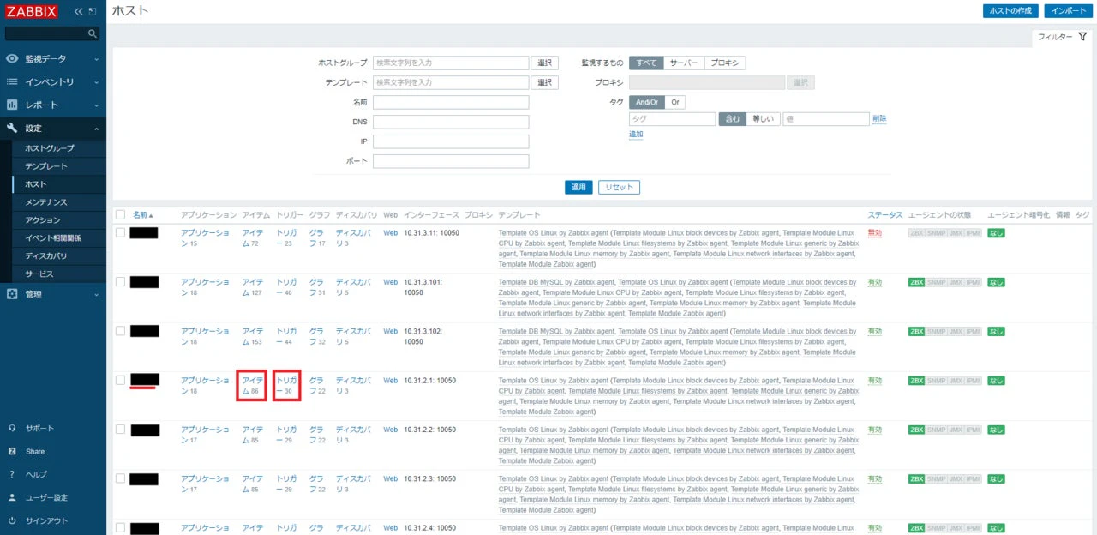
Task: Expand the インベントリ menu
Action: tap(53, 82)
